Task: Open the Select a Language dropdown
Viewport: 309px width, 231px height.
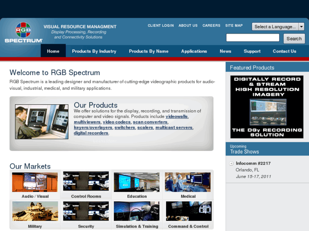Action: tap(278, 27)
